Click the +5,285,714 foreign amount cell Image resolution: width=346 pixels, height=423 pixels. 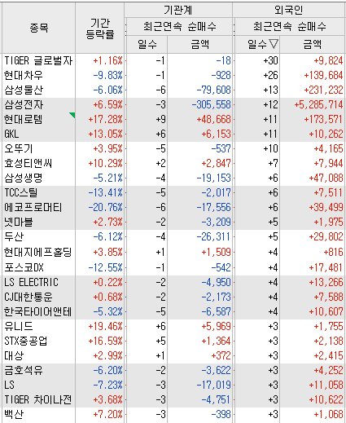[x=318, y=105]
